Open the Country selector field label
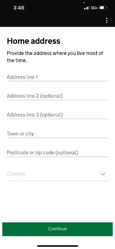Viewport: 115px width, 249px height. (16, 174)
